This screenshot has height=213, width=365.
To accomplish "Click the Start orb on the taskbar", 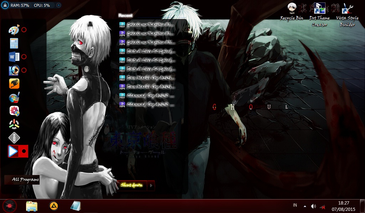I will (10, 206).
